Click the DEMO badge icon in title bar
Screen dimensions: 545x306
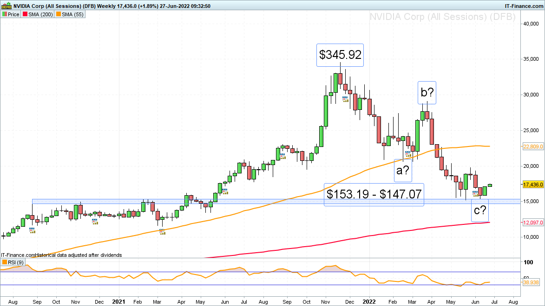[7, 5]
